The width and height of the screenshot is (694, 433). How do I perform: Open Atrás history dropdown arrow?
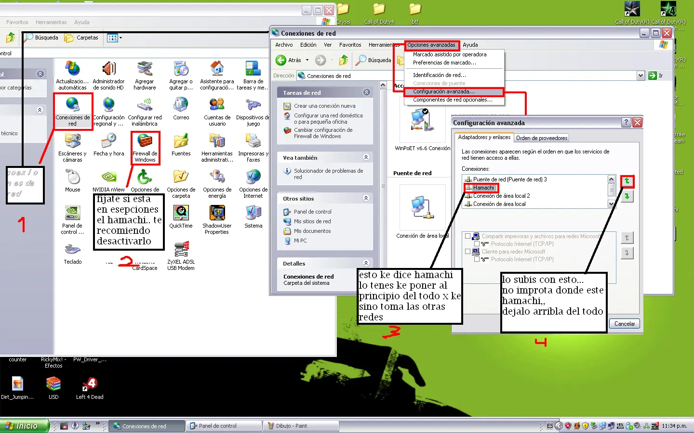click(307, 60)
